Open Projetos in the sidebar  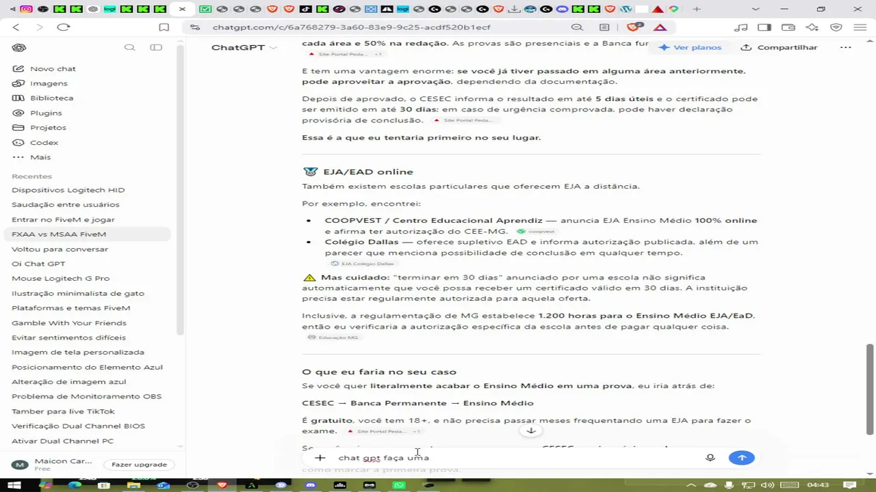click(x=39, y=128)
